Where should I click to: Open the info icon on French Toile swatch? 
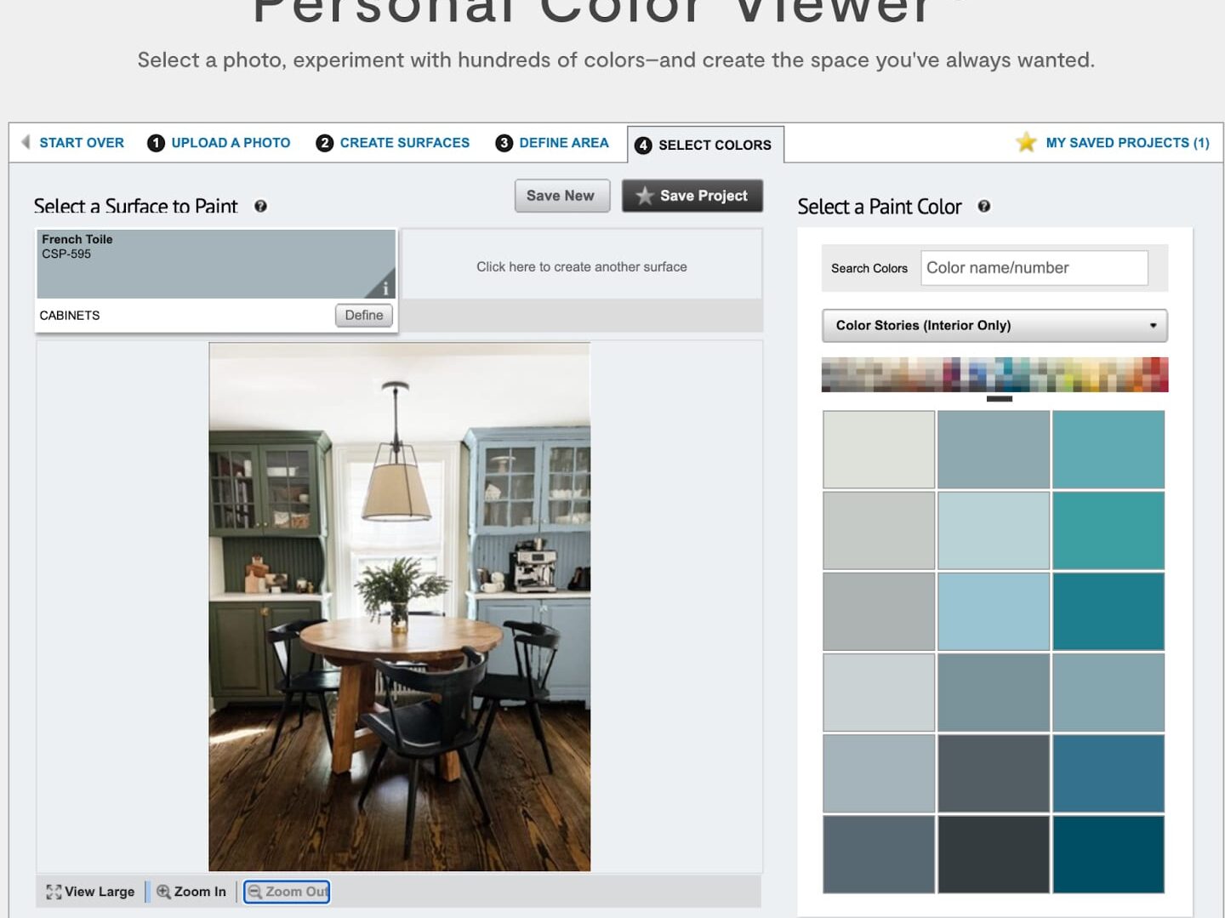[385, 288]
